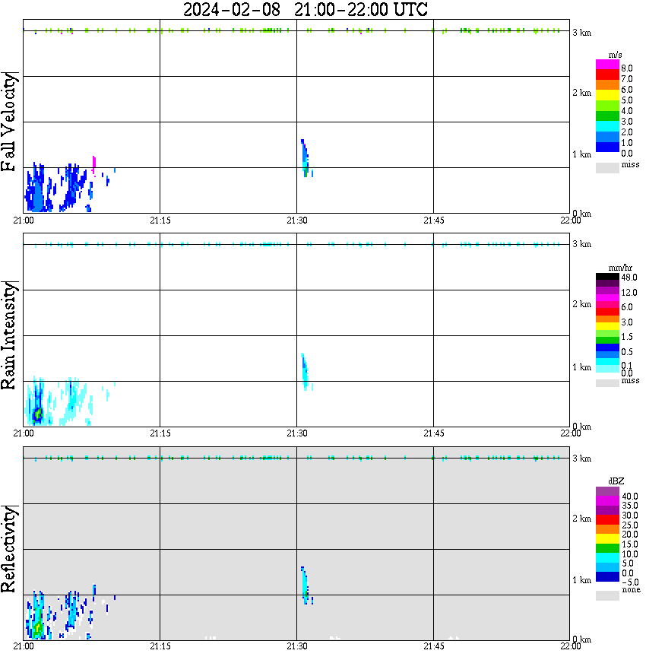The image size is (646, 660).
Task: Click the 21:30 tick under Reflectivity panel
Action: [297, 646]
